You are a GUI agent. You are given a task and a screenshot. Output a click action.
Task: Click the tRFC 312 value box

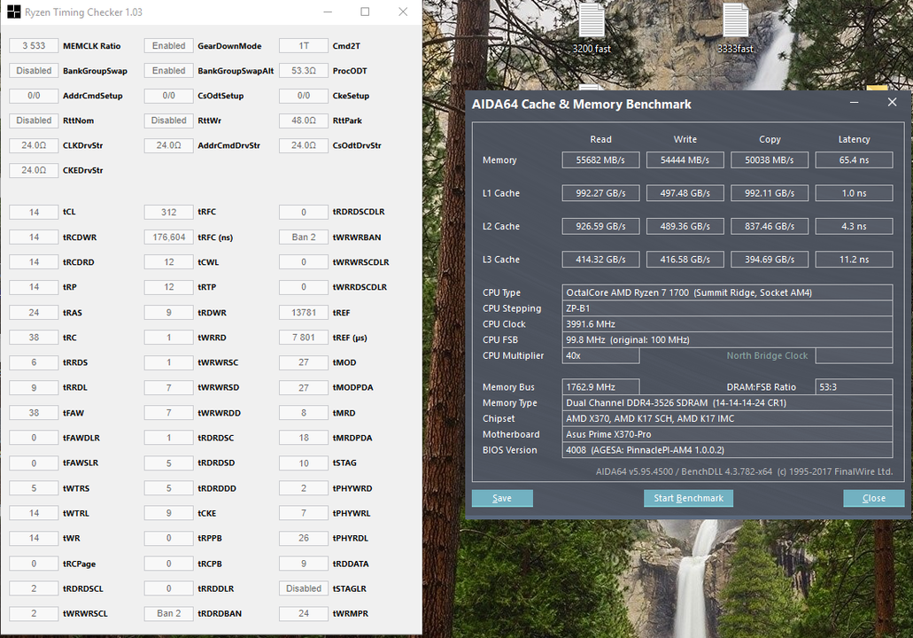(x=169, y=212)
